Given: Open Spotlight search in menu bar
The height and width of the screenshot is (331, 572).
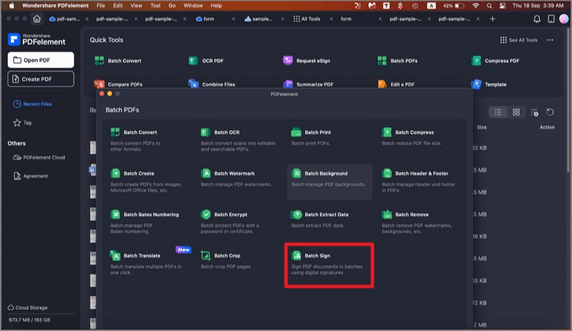Looking at the screenshot, I should click(x=489, y=6).
